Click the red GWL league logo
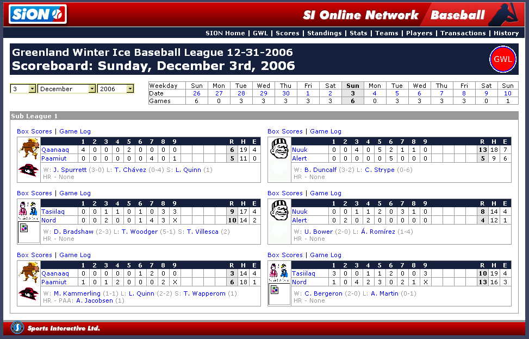This screenshot has height=339, width=529. click(503, 59)
